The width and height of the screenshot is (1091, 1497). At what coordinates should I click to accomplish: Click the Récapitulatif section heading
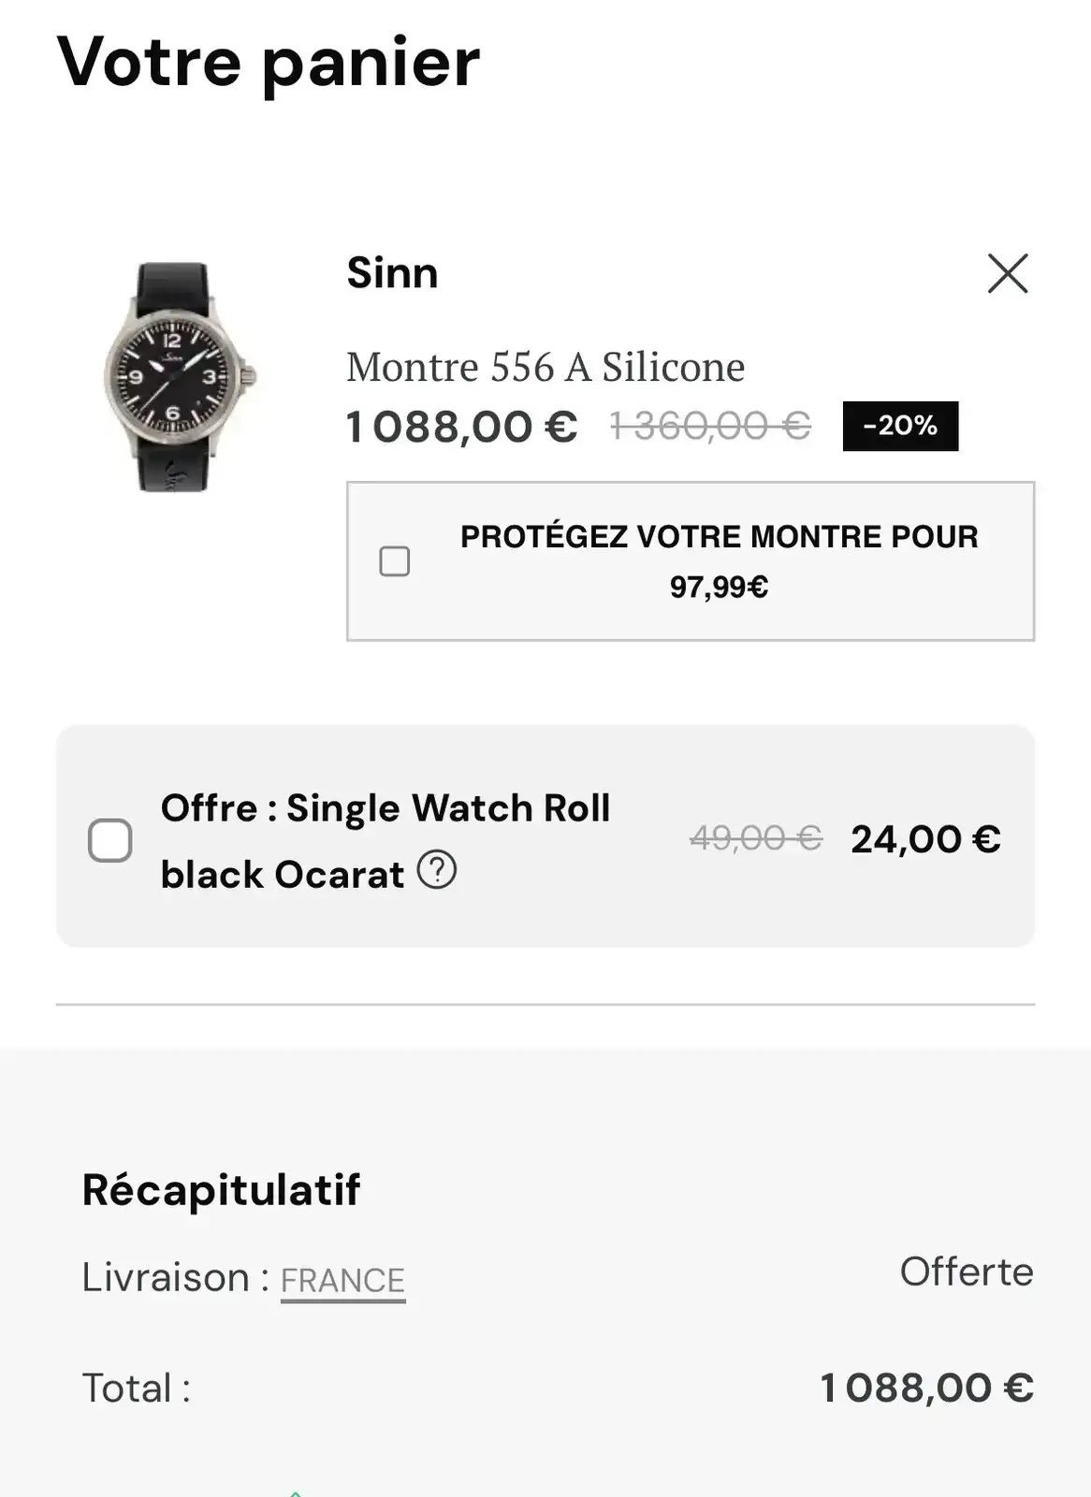click(222, 1189)
